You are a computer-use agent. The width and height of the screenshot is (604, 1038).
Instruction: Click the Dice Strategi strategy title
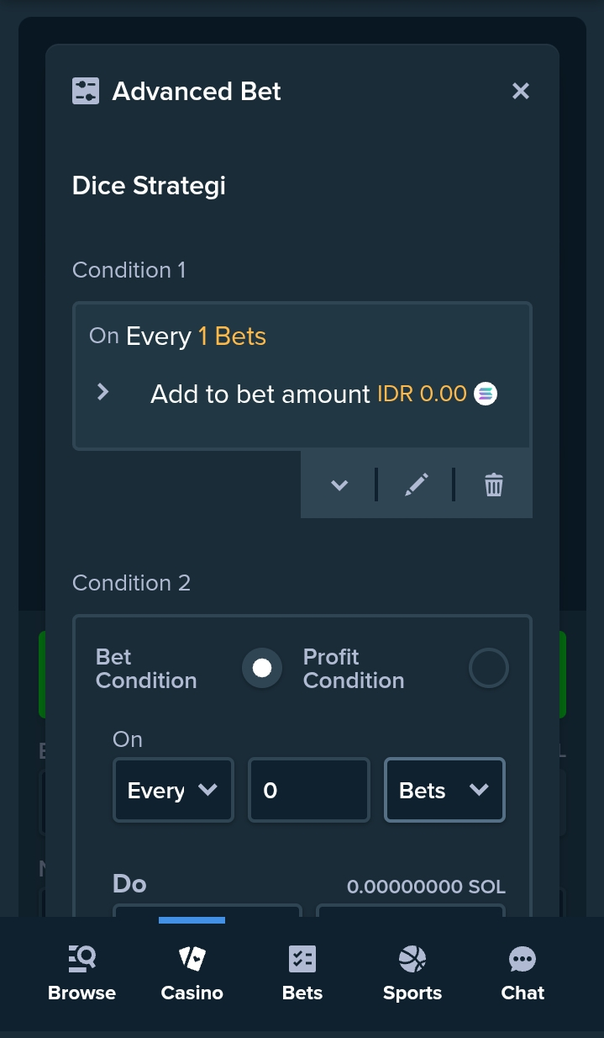click(149, 185)
